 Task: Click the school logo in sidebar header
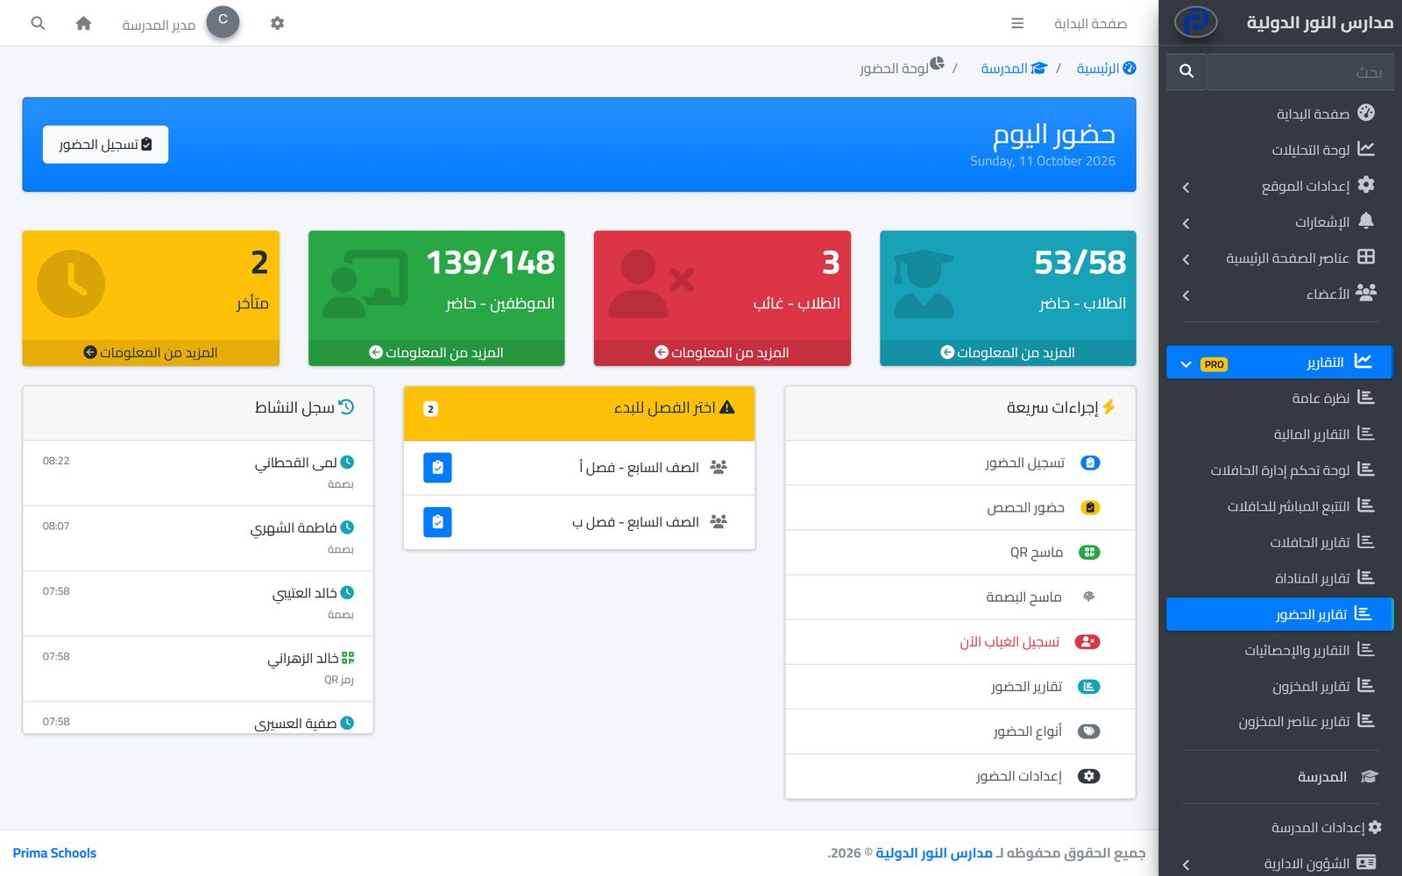pyautogui.click(x=1195, y=22)
